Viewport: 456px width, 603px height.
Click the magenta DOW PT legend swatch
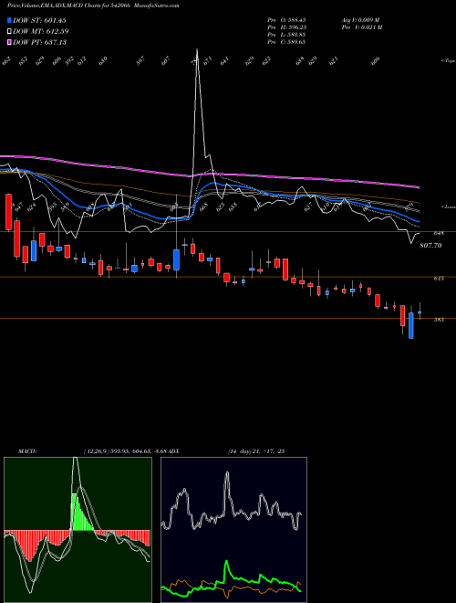[x=9, y=42]
